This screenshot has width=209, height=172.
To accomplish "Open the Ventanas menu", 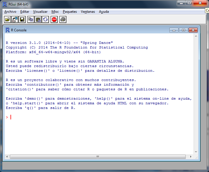I will [x=88, y=12].
